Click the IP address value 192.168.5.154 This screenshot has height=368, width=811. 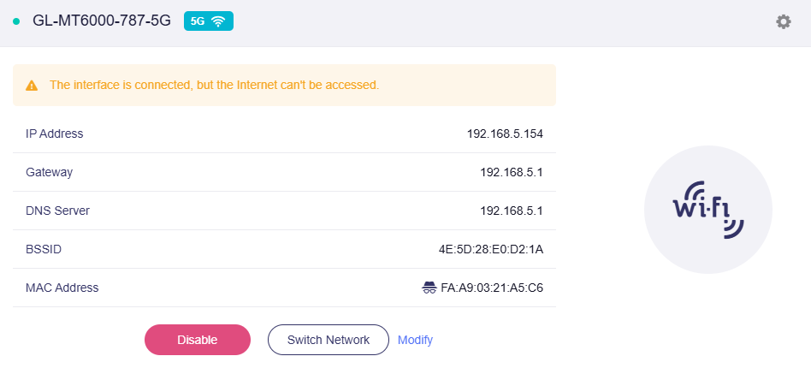[505, 134]
